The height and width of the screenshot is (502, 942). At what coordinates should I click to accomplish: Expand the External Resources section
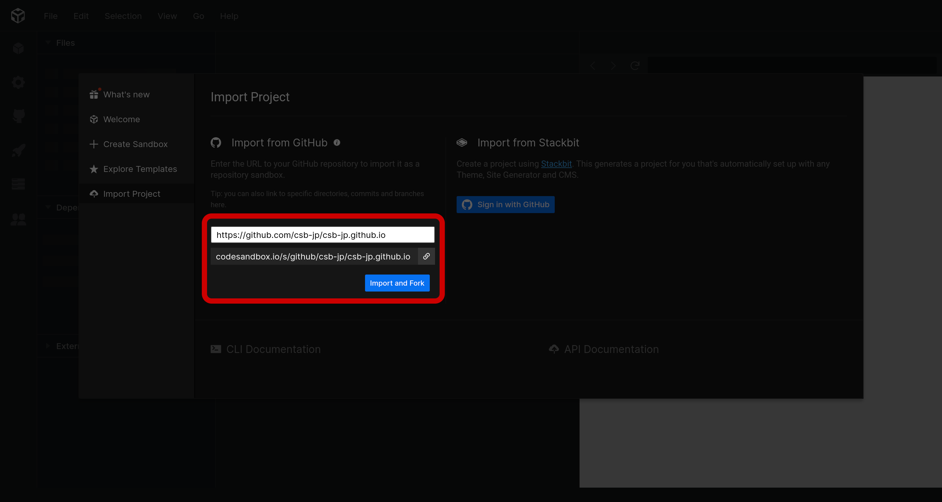point(47,346)
